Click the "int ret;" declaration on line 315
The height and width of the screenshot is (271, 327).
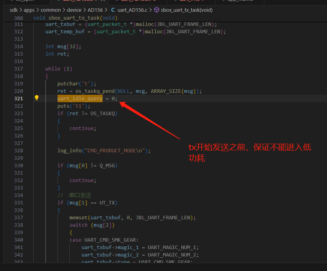[x=57, y=54]
